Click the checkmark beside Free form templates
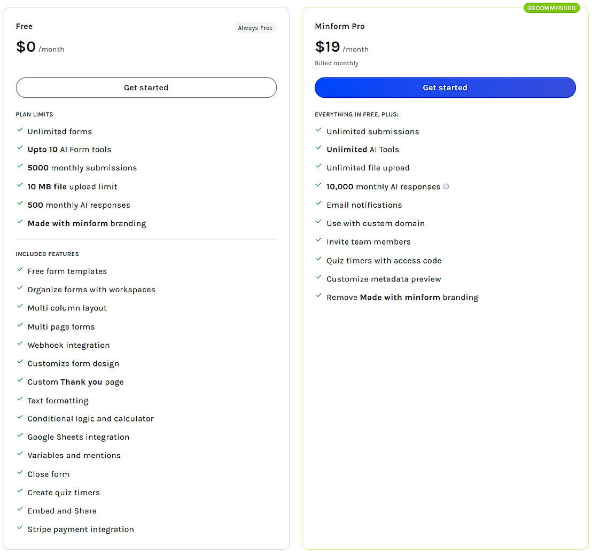Screen dimensions: 592x554 tap(20, 269)
